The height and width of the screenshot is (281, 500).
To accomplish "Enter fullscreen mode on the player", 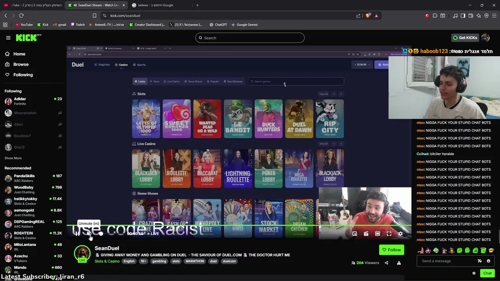I will 389,234.
